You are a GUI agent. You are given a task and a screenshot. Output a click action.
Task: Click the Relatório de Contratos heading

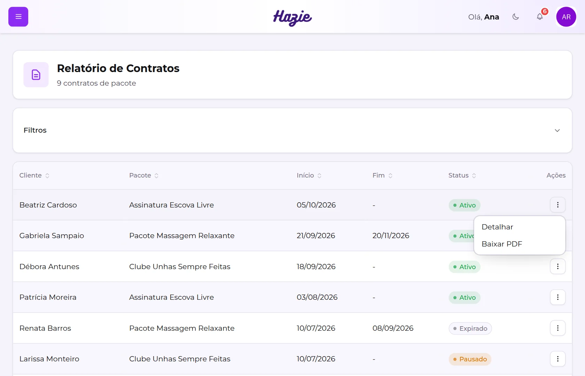pyautogui.click(x=118, y=68)
